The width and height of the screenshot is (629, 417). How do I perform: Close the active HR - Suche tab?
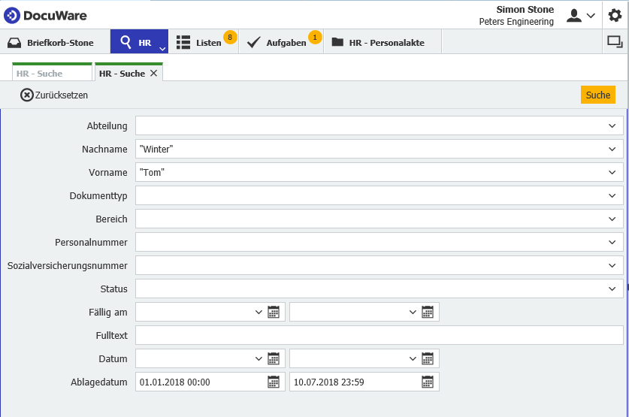[x=154, y=73]
